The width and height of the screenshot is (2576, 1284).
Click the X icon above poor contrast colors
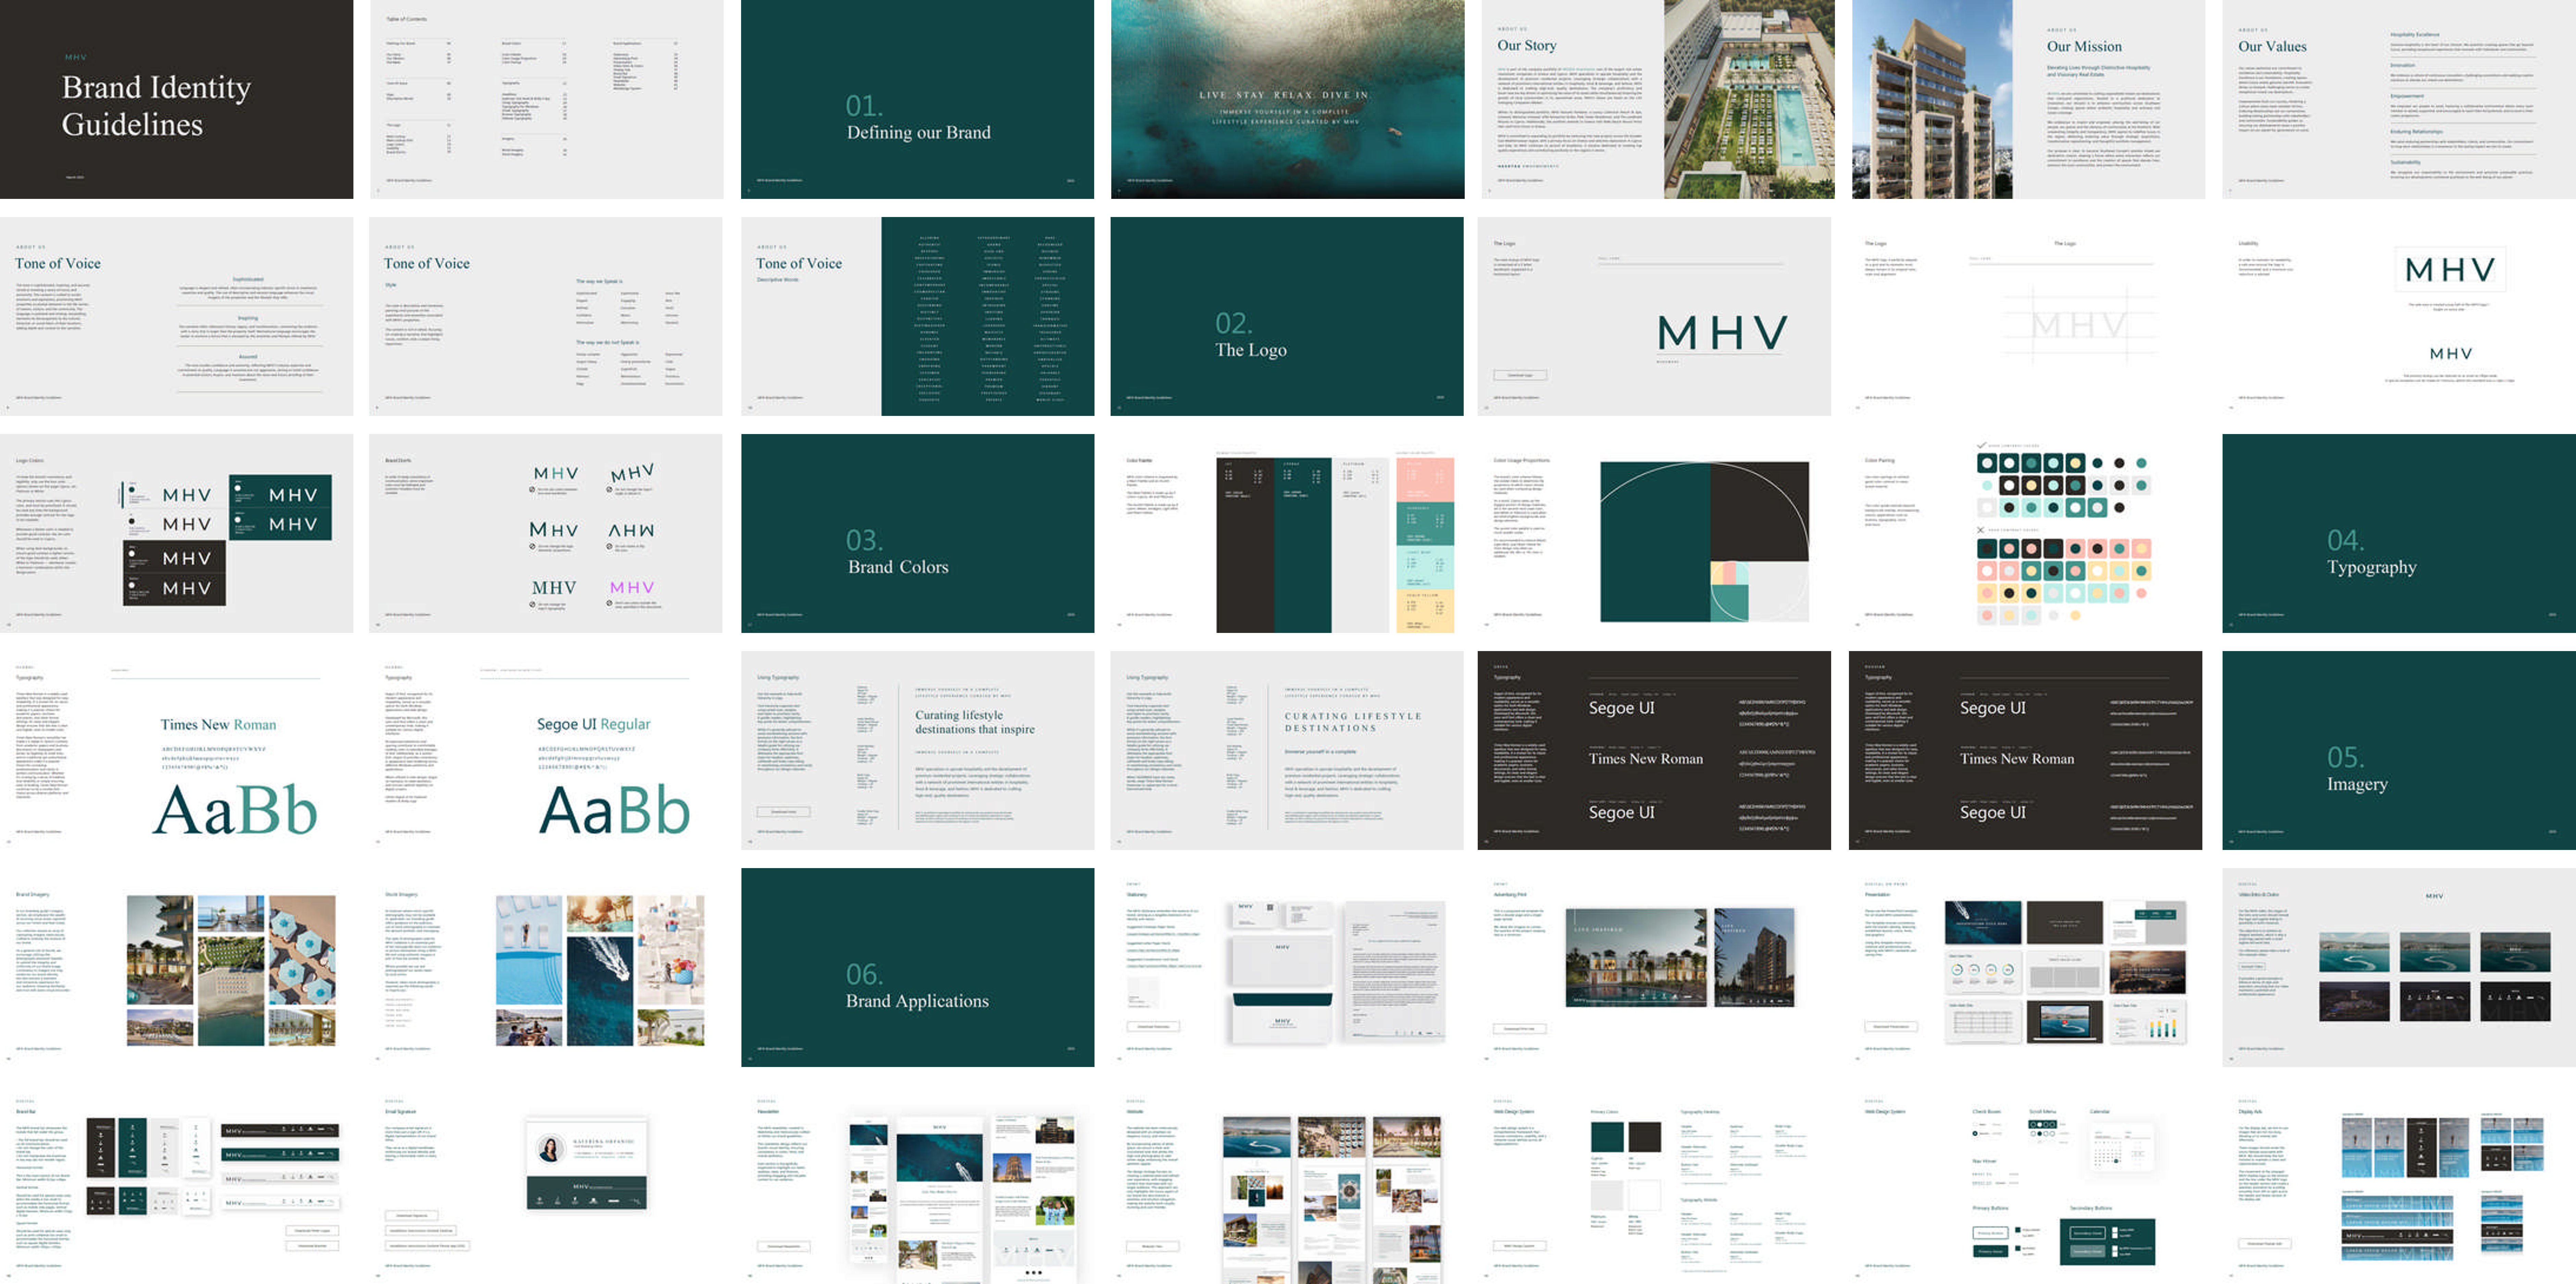pos(1981,530)
